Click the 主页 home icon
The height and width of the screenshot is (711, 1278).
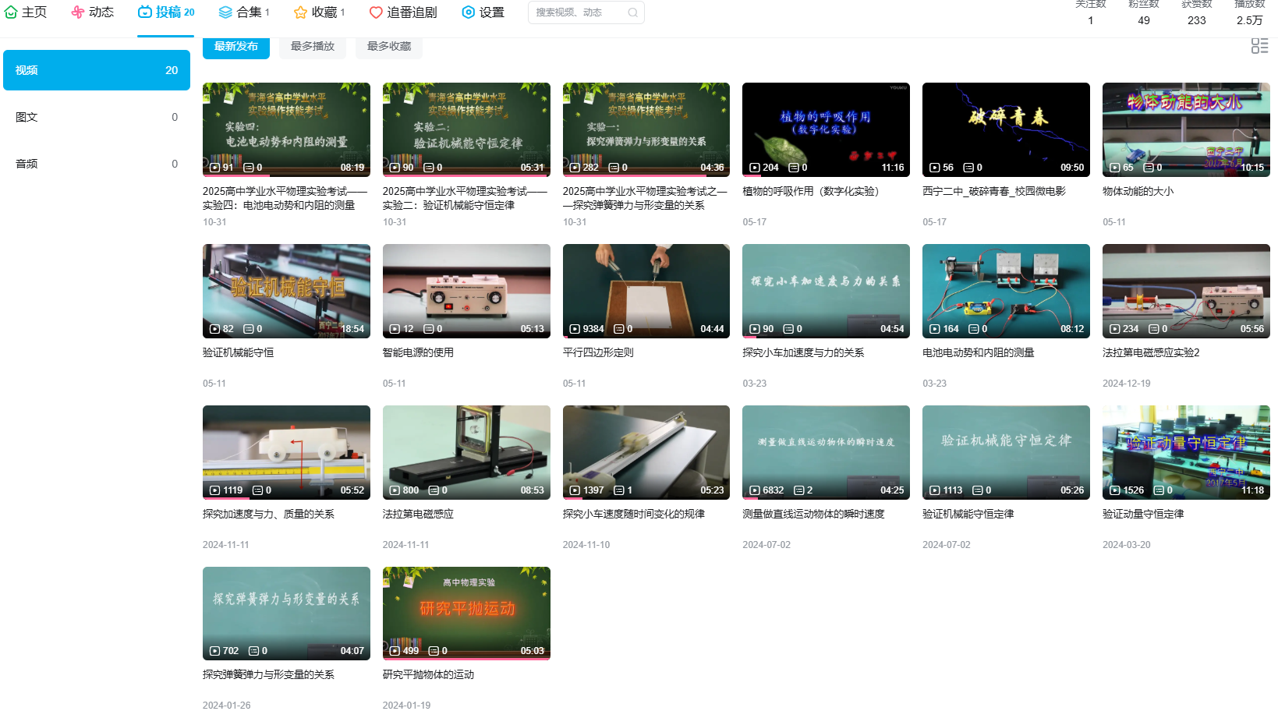point(10,12)
